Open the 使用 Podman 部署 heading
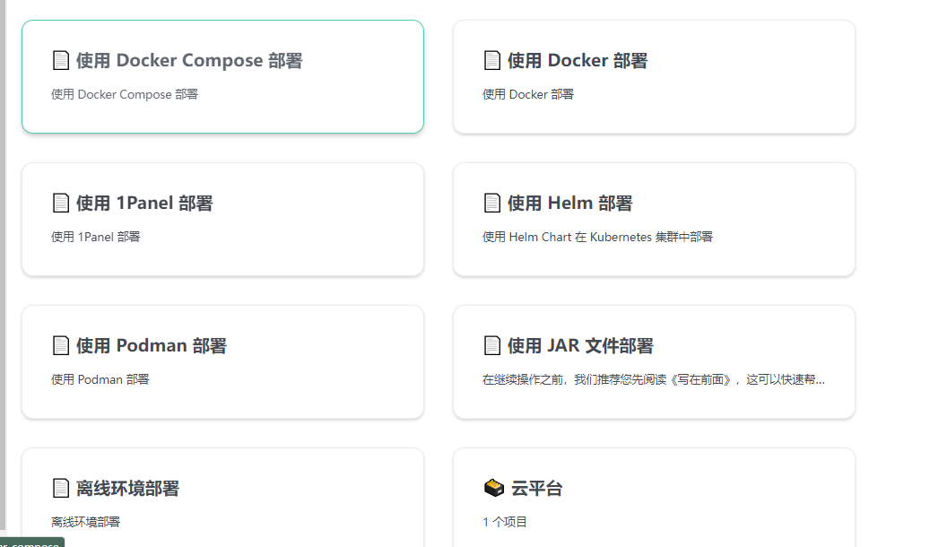The width and height of the screenshot is (947, 547). pos(151,345)
